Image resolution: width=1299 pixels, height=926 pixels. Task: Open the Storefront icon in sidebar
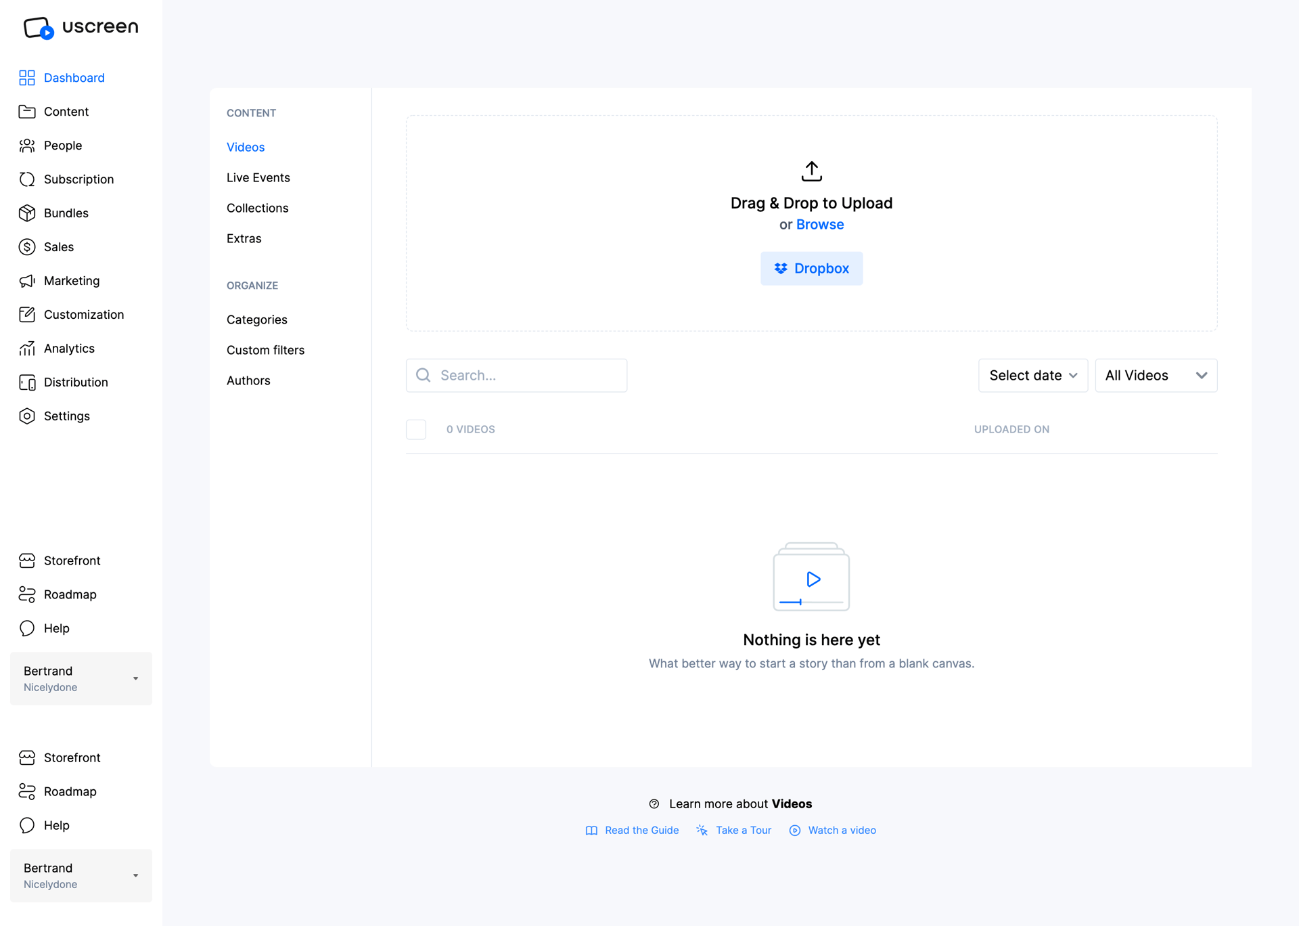pyautogui.click(x=27, y=560)
